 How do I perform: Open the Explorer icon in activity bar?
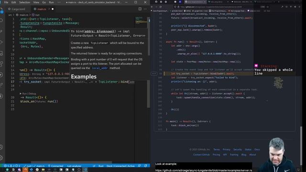pos(1,11)
